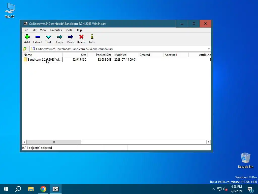
Task: Open Google Chrome from taskbar
Action: pos(43,189)
